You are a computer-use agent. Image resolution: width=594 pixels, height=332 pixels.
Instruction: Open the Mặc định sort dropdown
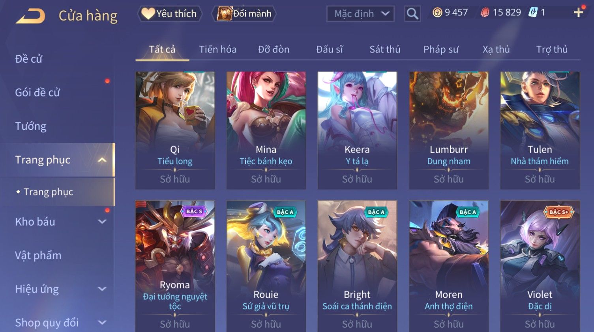click(360, 14)
